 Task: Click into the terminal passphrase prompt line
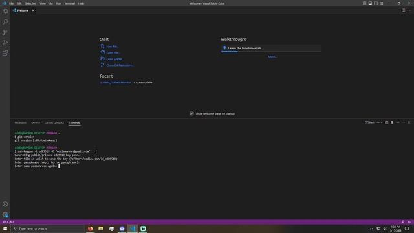click(x=38, y=166)
